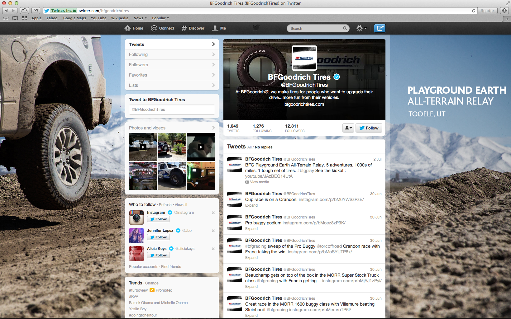This screenshot has width=511, height=319.
Task: Open Top Sites grid icon
Action: tap(24, 18)
